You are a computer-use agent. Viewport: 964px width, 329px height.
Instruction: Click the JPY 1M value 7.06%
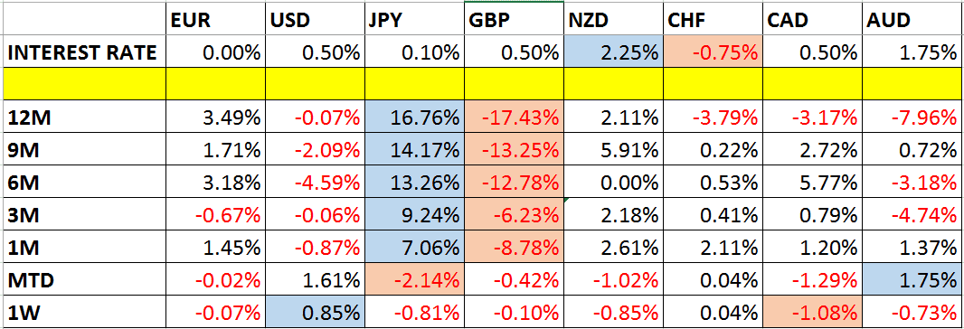(x=413, y=248)
